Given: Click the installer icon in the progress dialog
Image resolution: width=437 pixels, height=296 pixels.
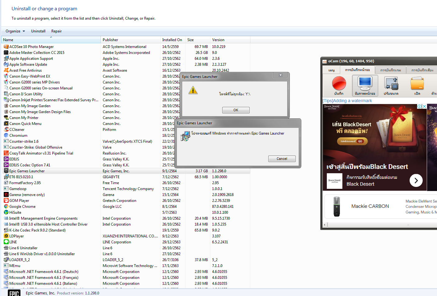Looking at the screenshot, I should (185, 136).
